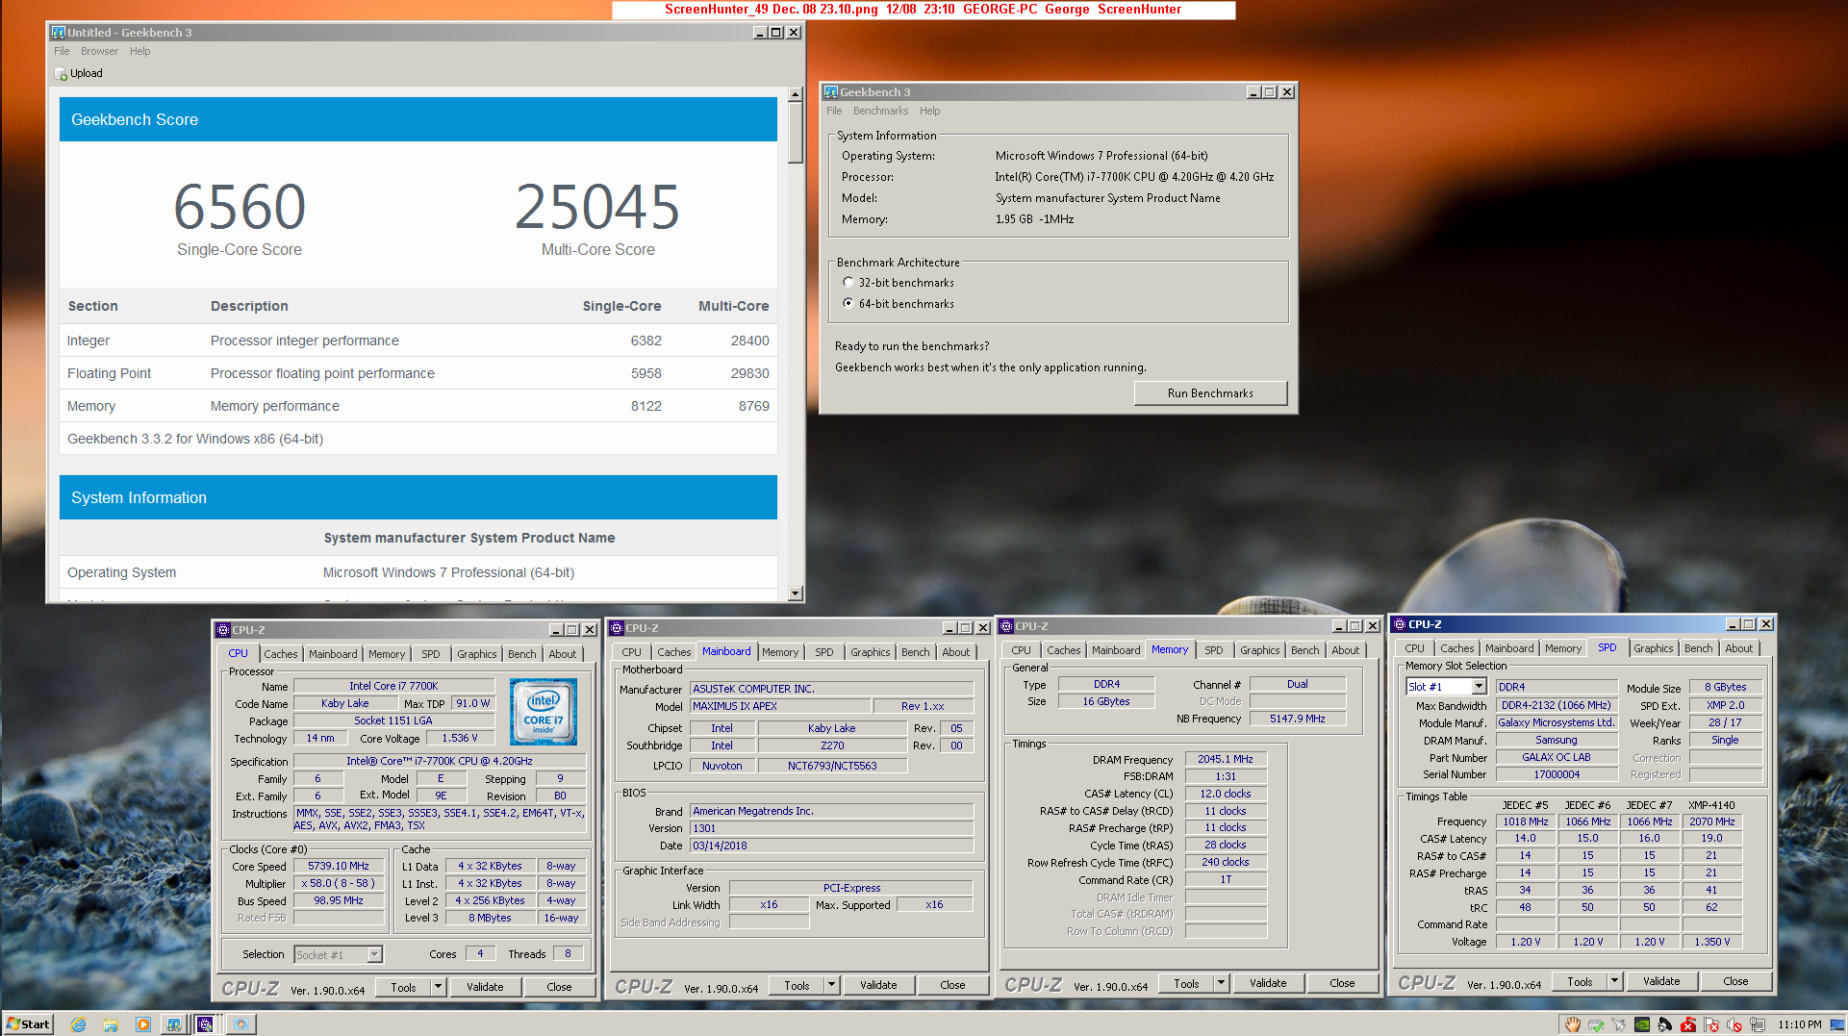Select 32-bit benchmarks option
Viewport: 1848px width, 1036px height.
click(848, 283)
